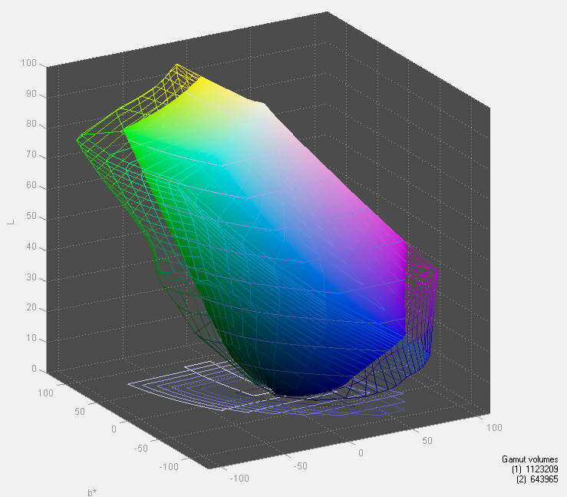Screen dimensions: 567x497
Task: Click tick label 50 on the b* axis
Action: click(x=80, y=412)
